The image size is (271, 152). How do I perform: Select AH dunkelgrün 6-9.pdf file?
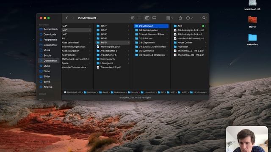[x=190, y=34]
